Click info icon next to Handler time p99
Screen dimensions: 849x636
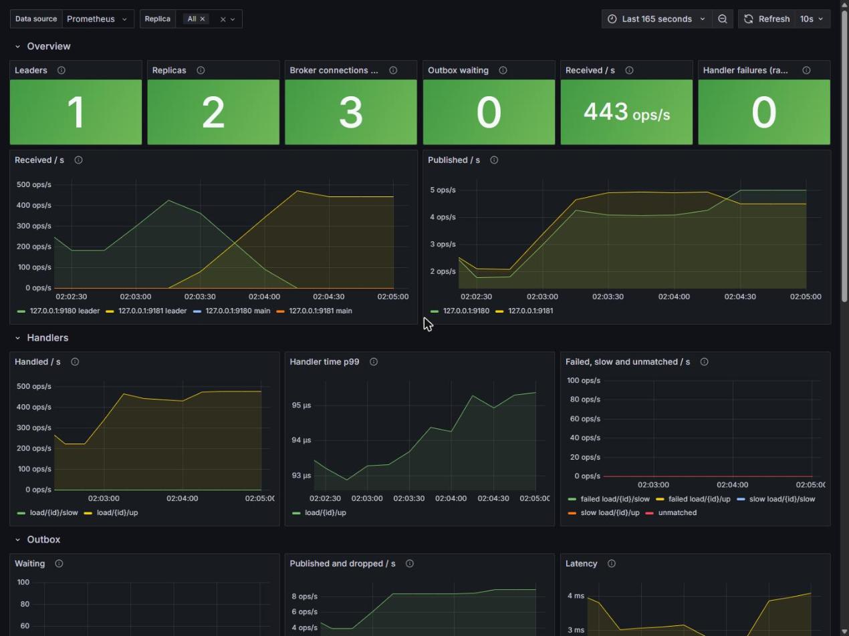374,361
